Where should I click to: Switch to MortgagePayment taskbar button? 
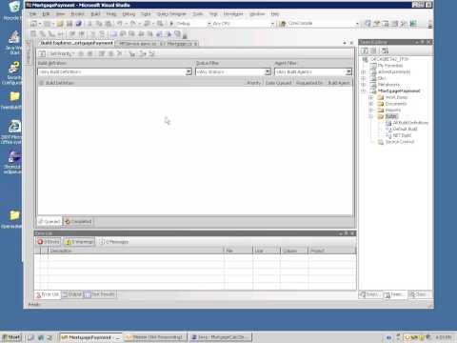tap(90, 337)
